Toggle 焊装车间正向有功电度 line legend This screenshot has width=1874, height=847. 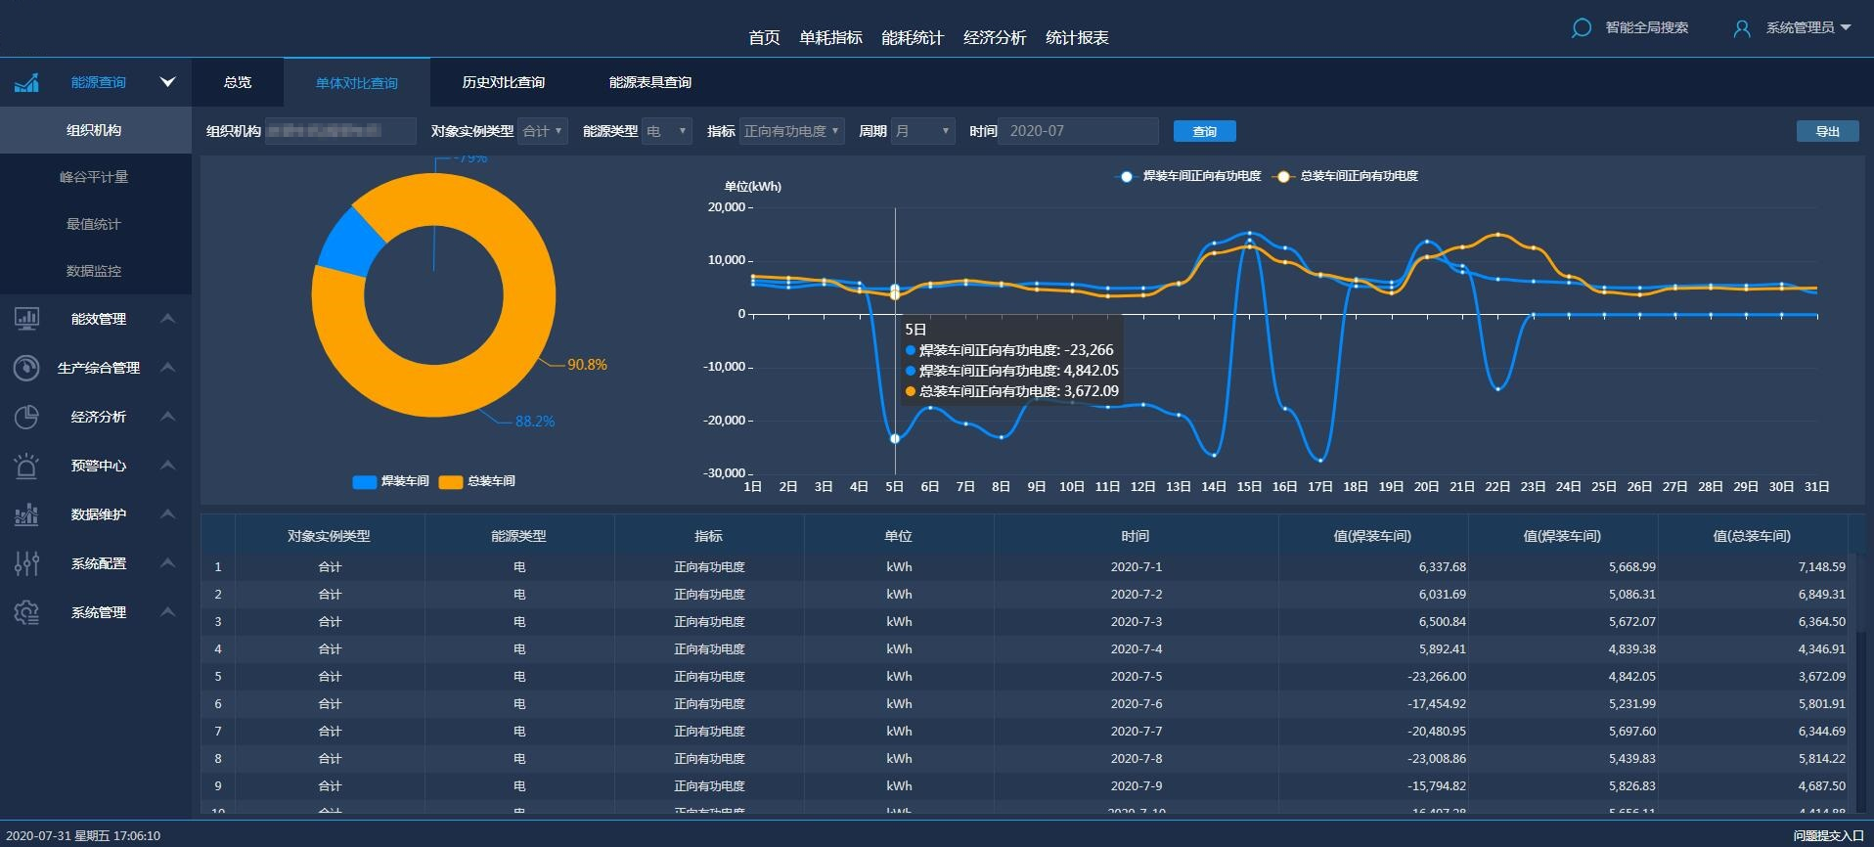tap(1190, 176)
